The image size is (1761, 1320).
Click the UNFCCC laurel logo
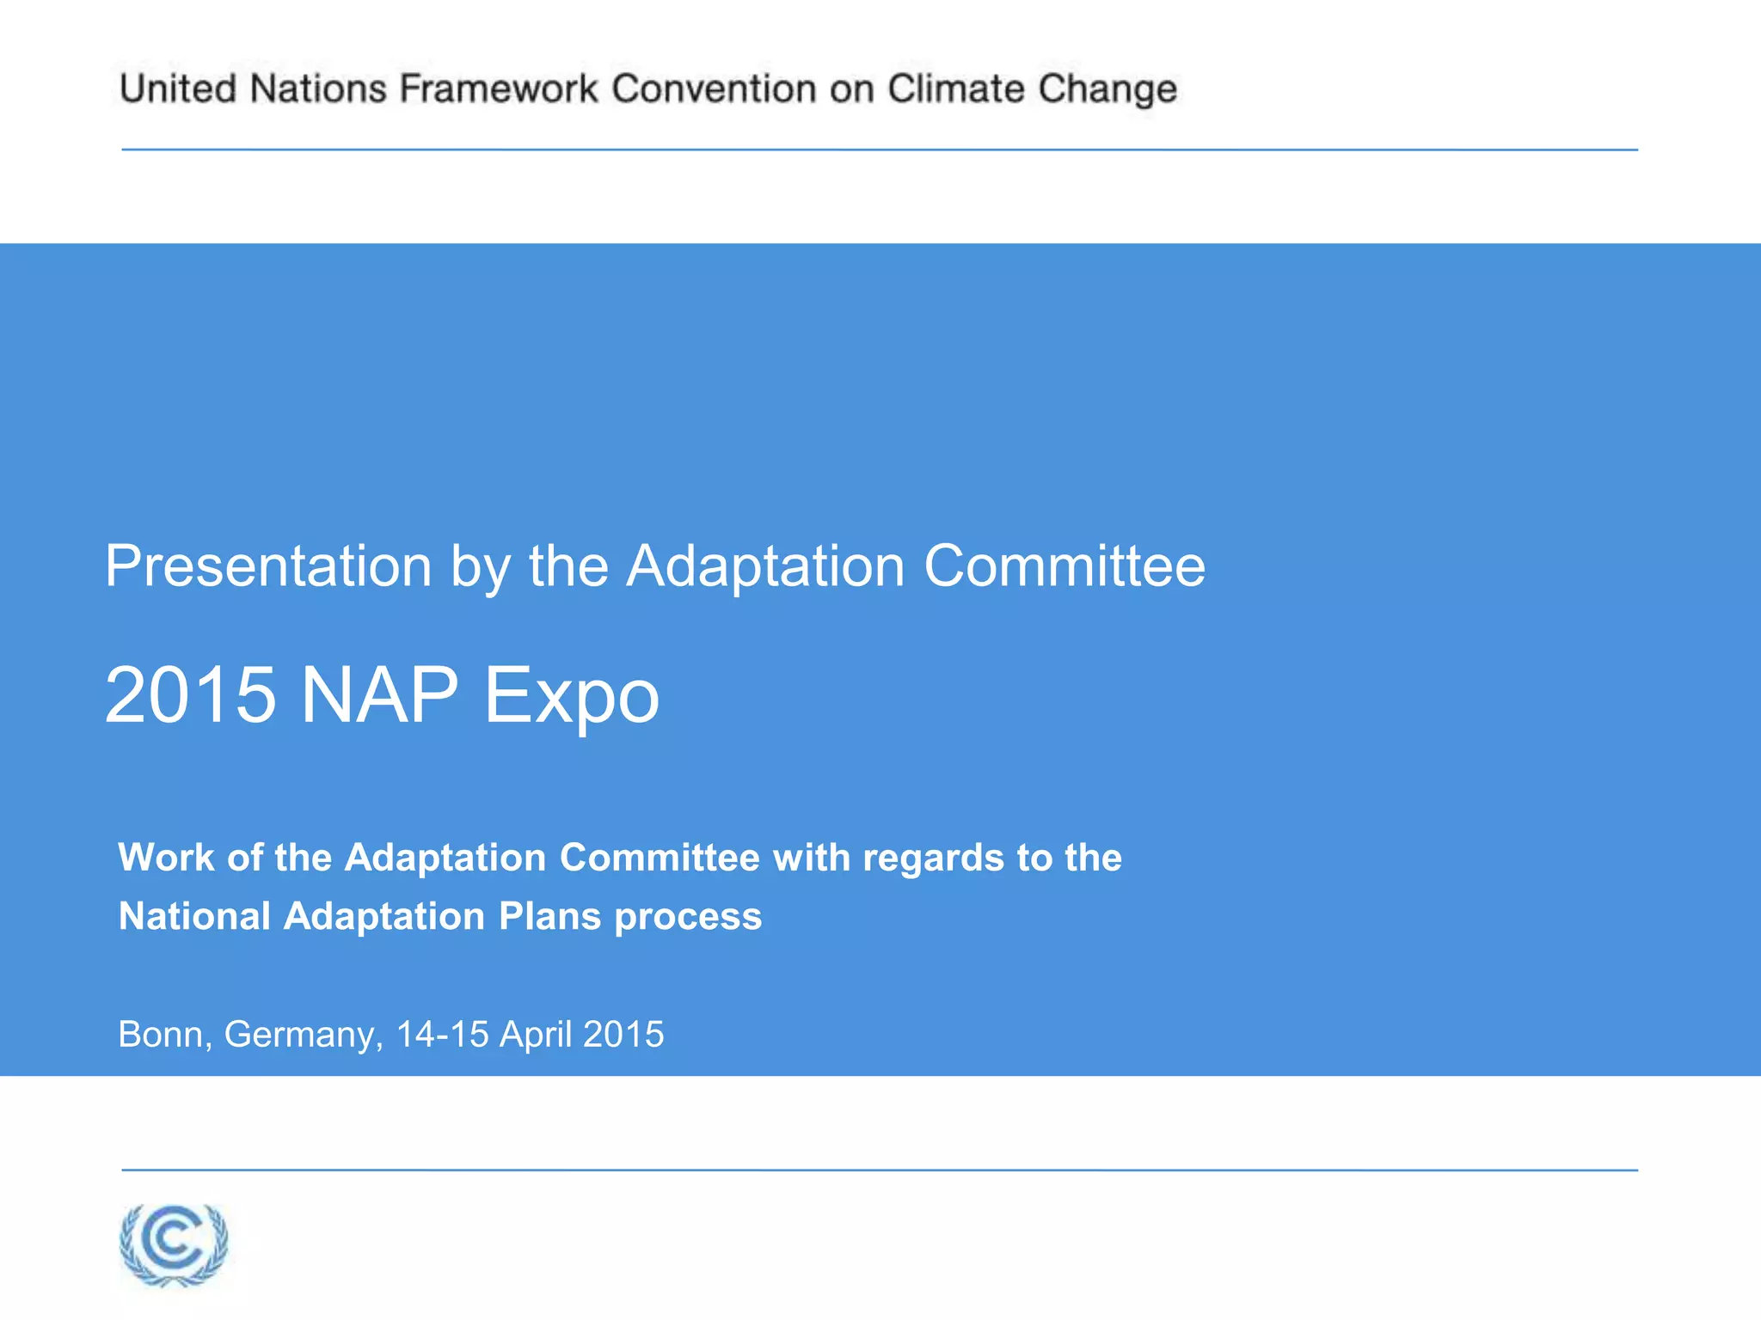pyautogui.click(x=174, y=1244)
